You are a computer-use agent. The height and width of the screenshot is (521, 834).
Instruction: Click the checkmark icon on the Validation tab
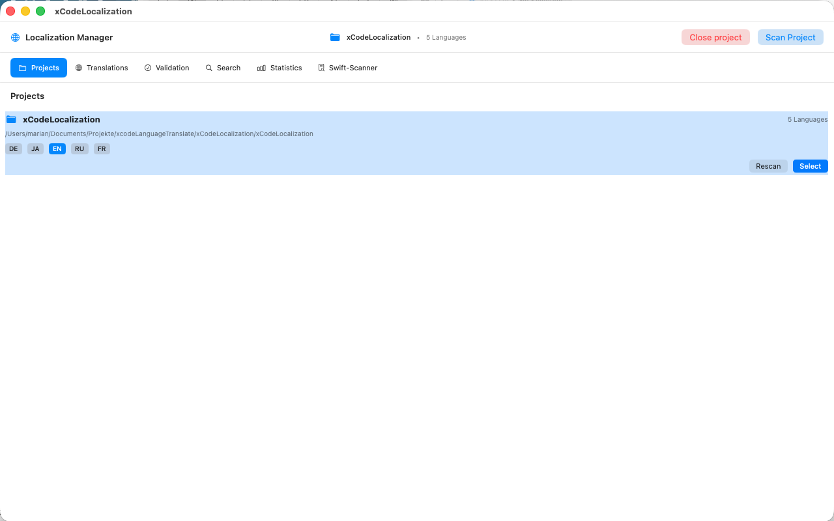(147, 68)
